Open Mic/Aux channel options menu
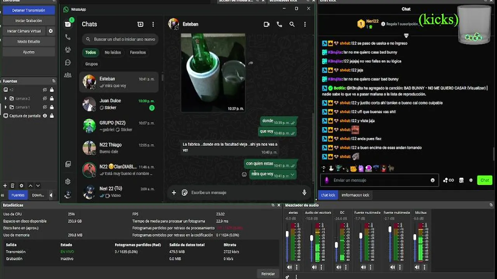The height and width of the screenshot is (279, 497). point(425,267)
